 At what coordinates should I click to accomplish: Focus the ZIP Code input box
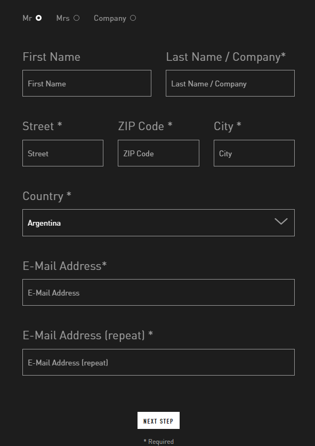(158, 153)
